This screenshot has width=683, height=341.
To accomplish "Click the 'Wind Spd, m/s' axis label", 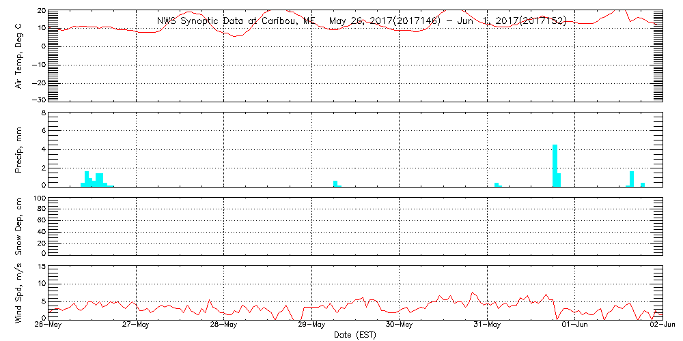I will (18, 293).
